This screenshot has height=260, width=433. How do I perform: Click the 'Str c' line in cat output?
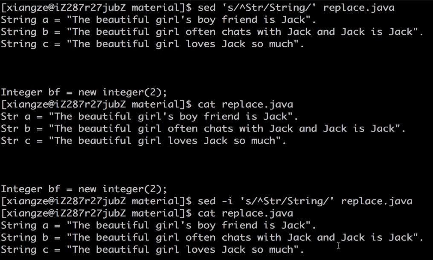143,141
